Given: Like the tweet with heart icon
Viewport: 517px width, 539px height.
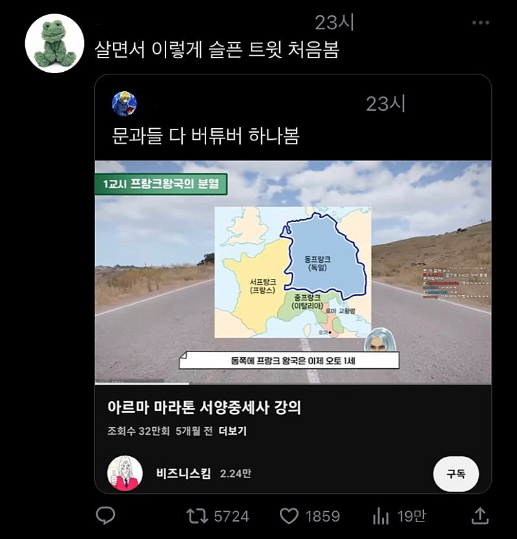Looking at the screenshot, I should tap(289, 516).
